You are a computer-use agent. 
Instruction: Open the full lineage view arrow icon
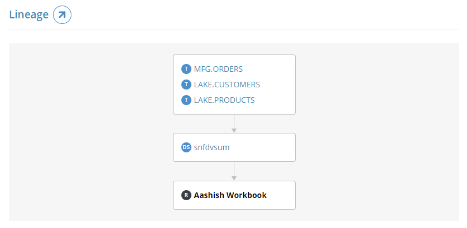(62, 15)
